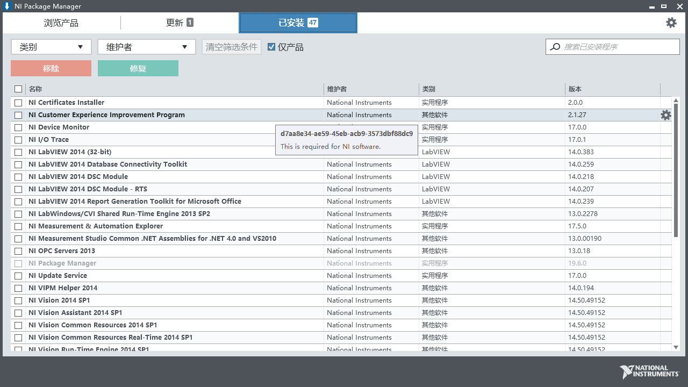Image resolution: width=688 pixels, height=387 pixels.
Task: Select the 已安装 tab
Action: (298, 23)
